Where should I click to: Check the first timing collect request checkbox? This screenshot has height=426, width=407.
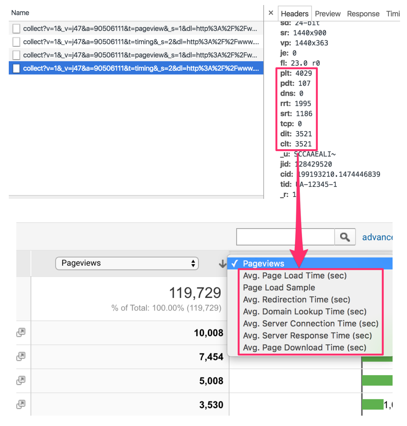pyautogui.click(x=16, y=42)
